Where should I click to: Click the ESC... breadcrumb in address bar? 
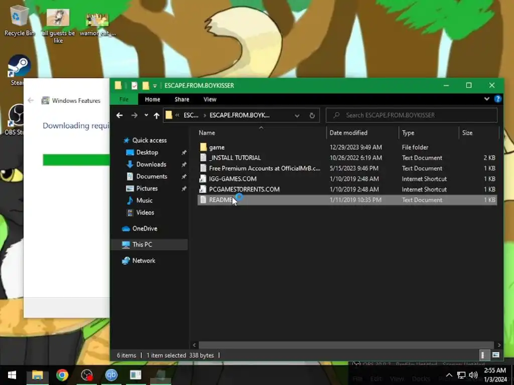click(x=191, y=115)
